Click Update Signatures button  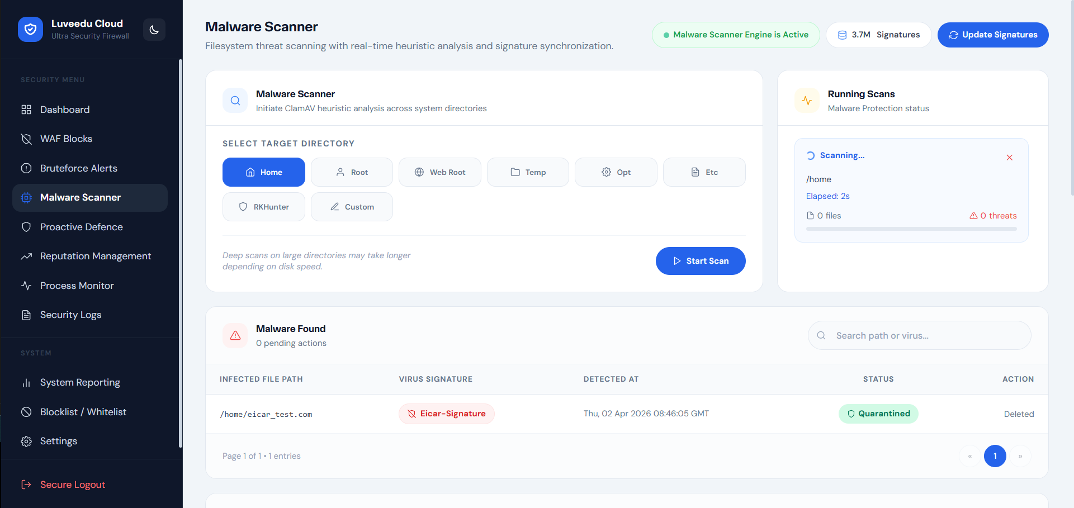tap(993, 35)
